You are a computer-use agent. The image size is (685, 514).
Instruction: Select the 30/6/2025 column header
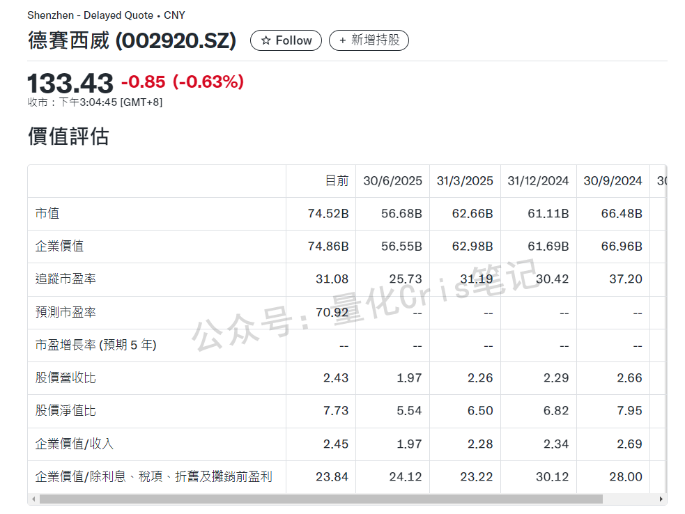(x=393, y=181)
